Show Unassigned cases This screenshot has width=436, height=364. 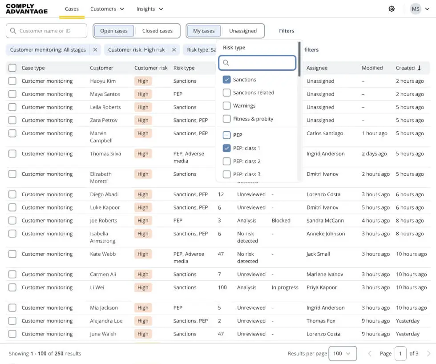point(243,31)
